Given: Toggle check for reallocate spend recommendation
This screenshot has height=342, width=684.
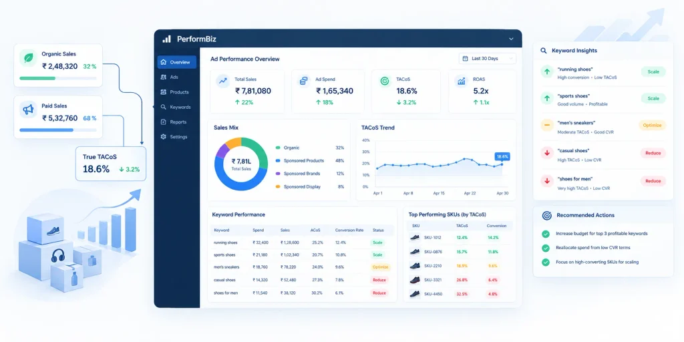Looking at the screenshot, I should coord(546,248).
